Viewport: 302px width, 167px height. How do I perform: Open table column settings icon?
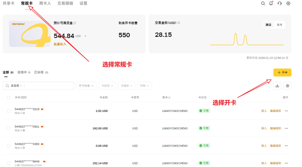(x=287, y=86)
